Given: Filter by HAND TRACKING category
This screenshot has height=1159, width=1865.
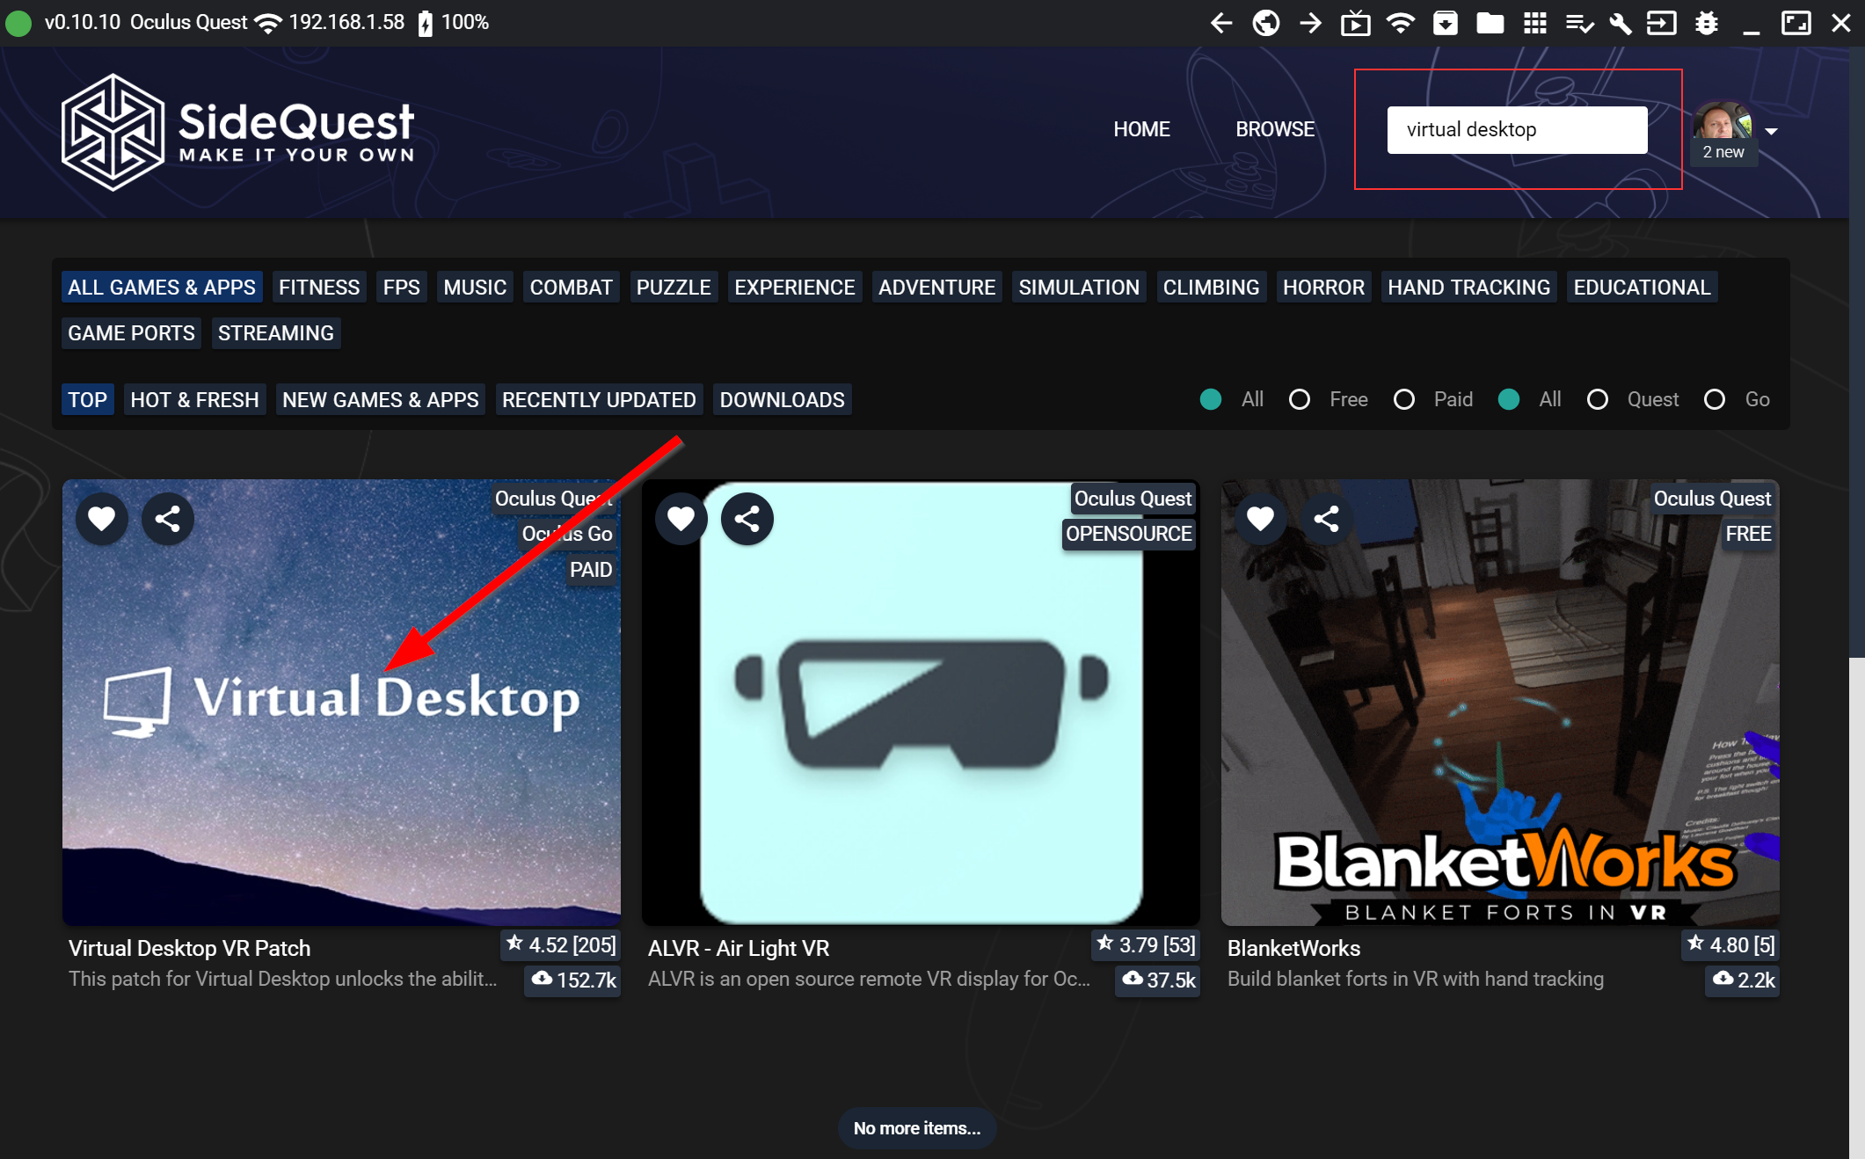Looking at the screenshot, I should 1468,288.
